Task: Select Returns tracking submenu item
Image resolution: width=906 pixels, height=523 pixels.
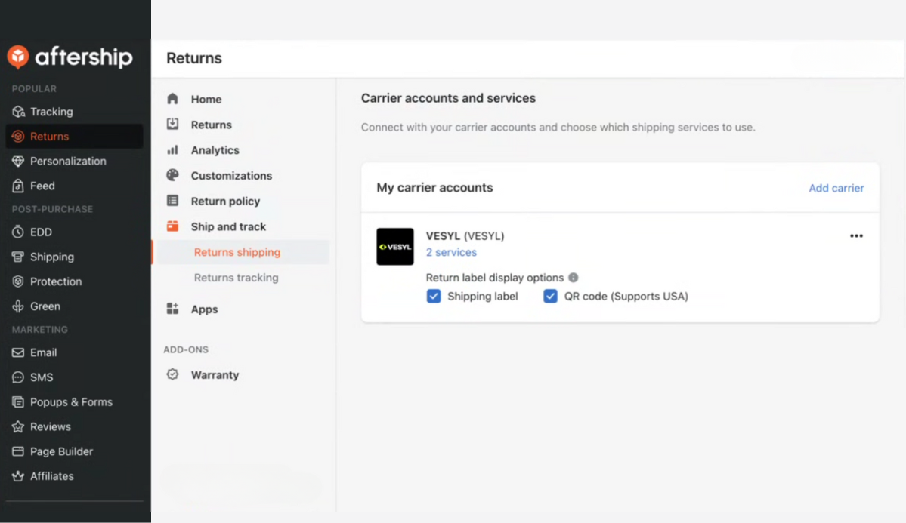Action: pos(237,278)
